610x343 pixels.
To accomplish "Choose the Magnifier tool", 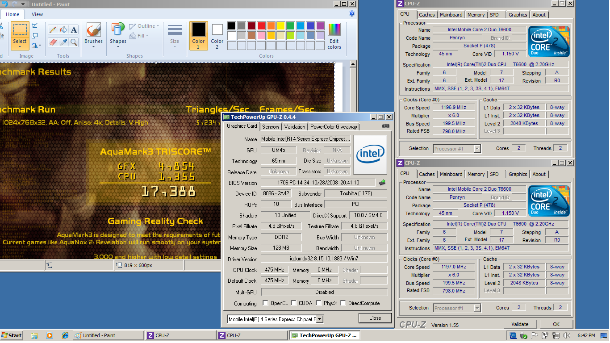I will pyautogui.click(x=74, y=42).
